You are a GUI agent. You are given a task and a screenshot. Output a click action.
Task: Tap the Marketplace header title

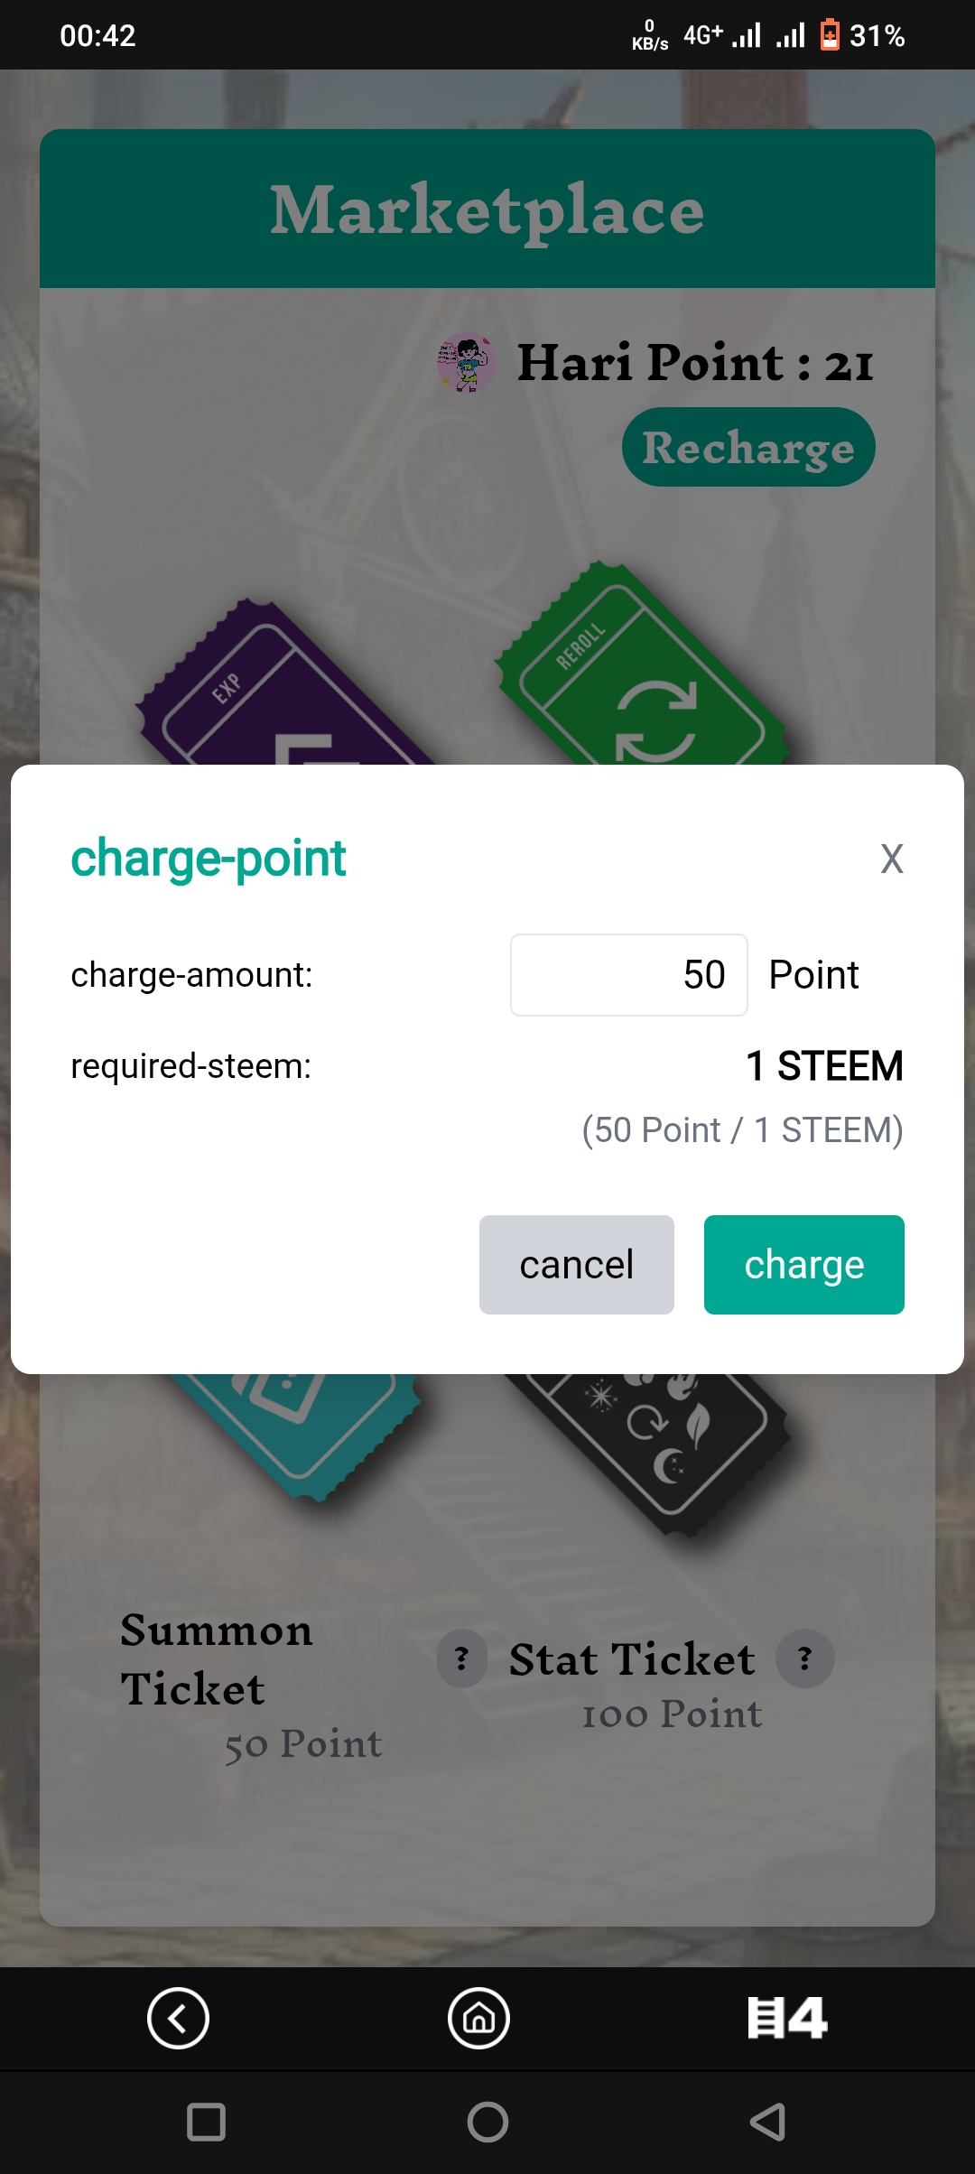[x=487, y=209]
